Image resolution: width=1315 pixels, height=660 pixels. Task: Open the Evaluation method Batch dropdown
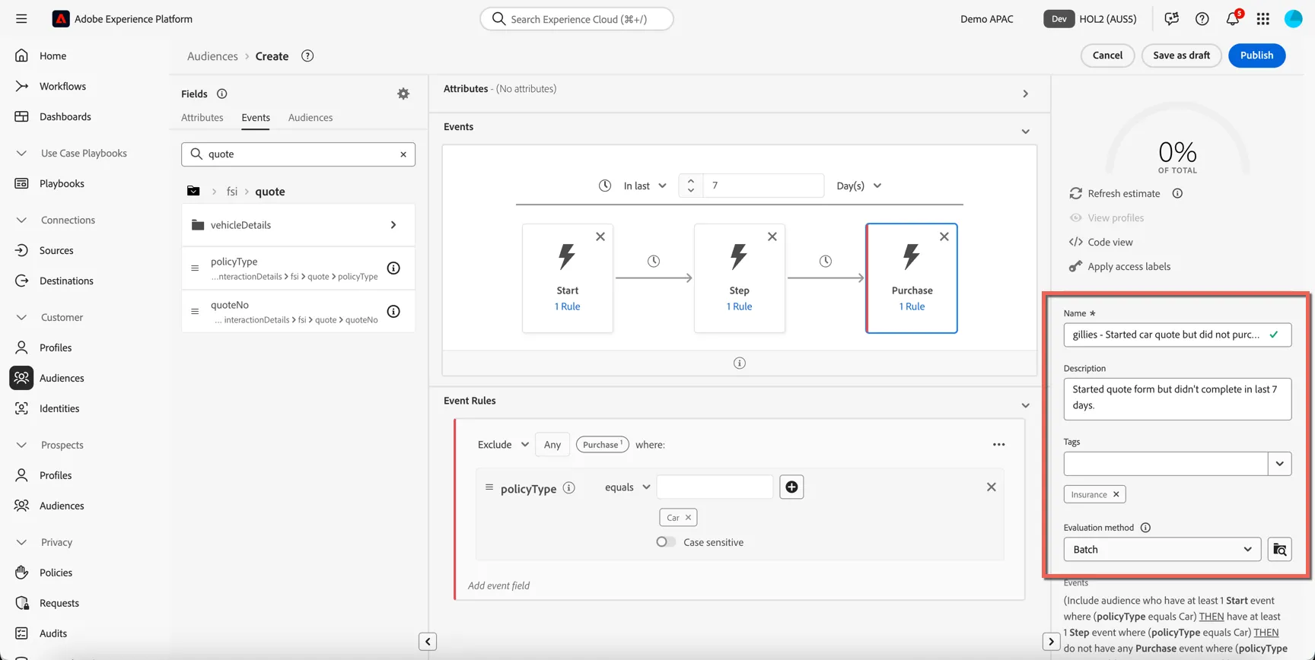pos(1162,549)
